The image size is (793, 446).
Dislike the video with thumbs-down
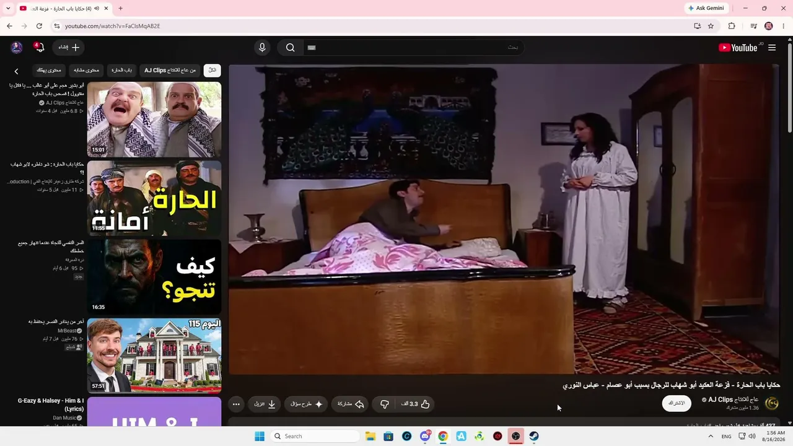click(385, 404)
